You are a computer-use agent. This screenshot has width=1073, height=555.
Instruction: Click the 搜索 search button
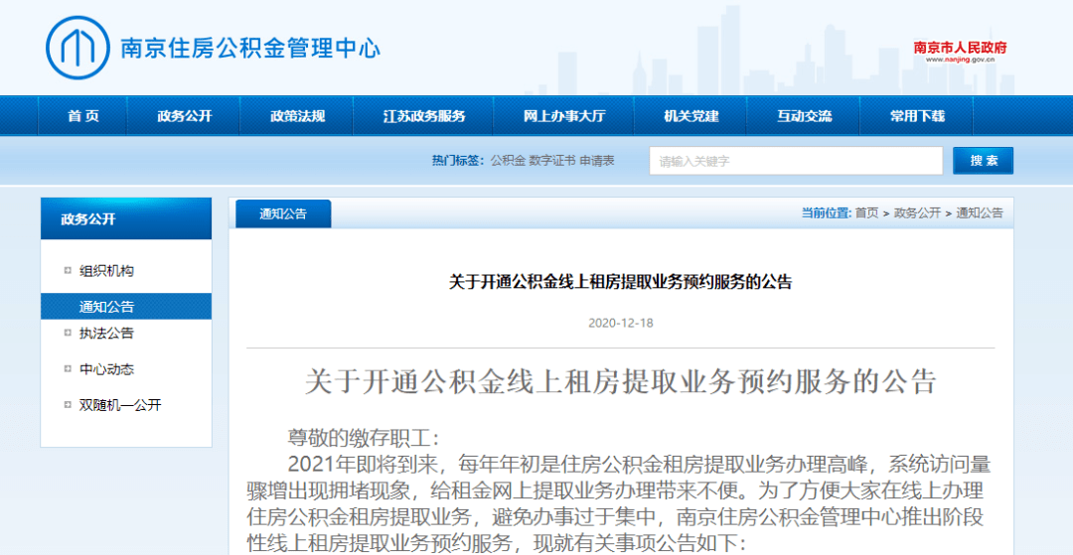tap(983, 161)
